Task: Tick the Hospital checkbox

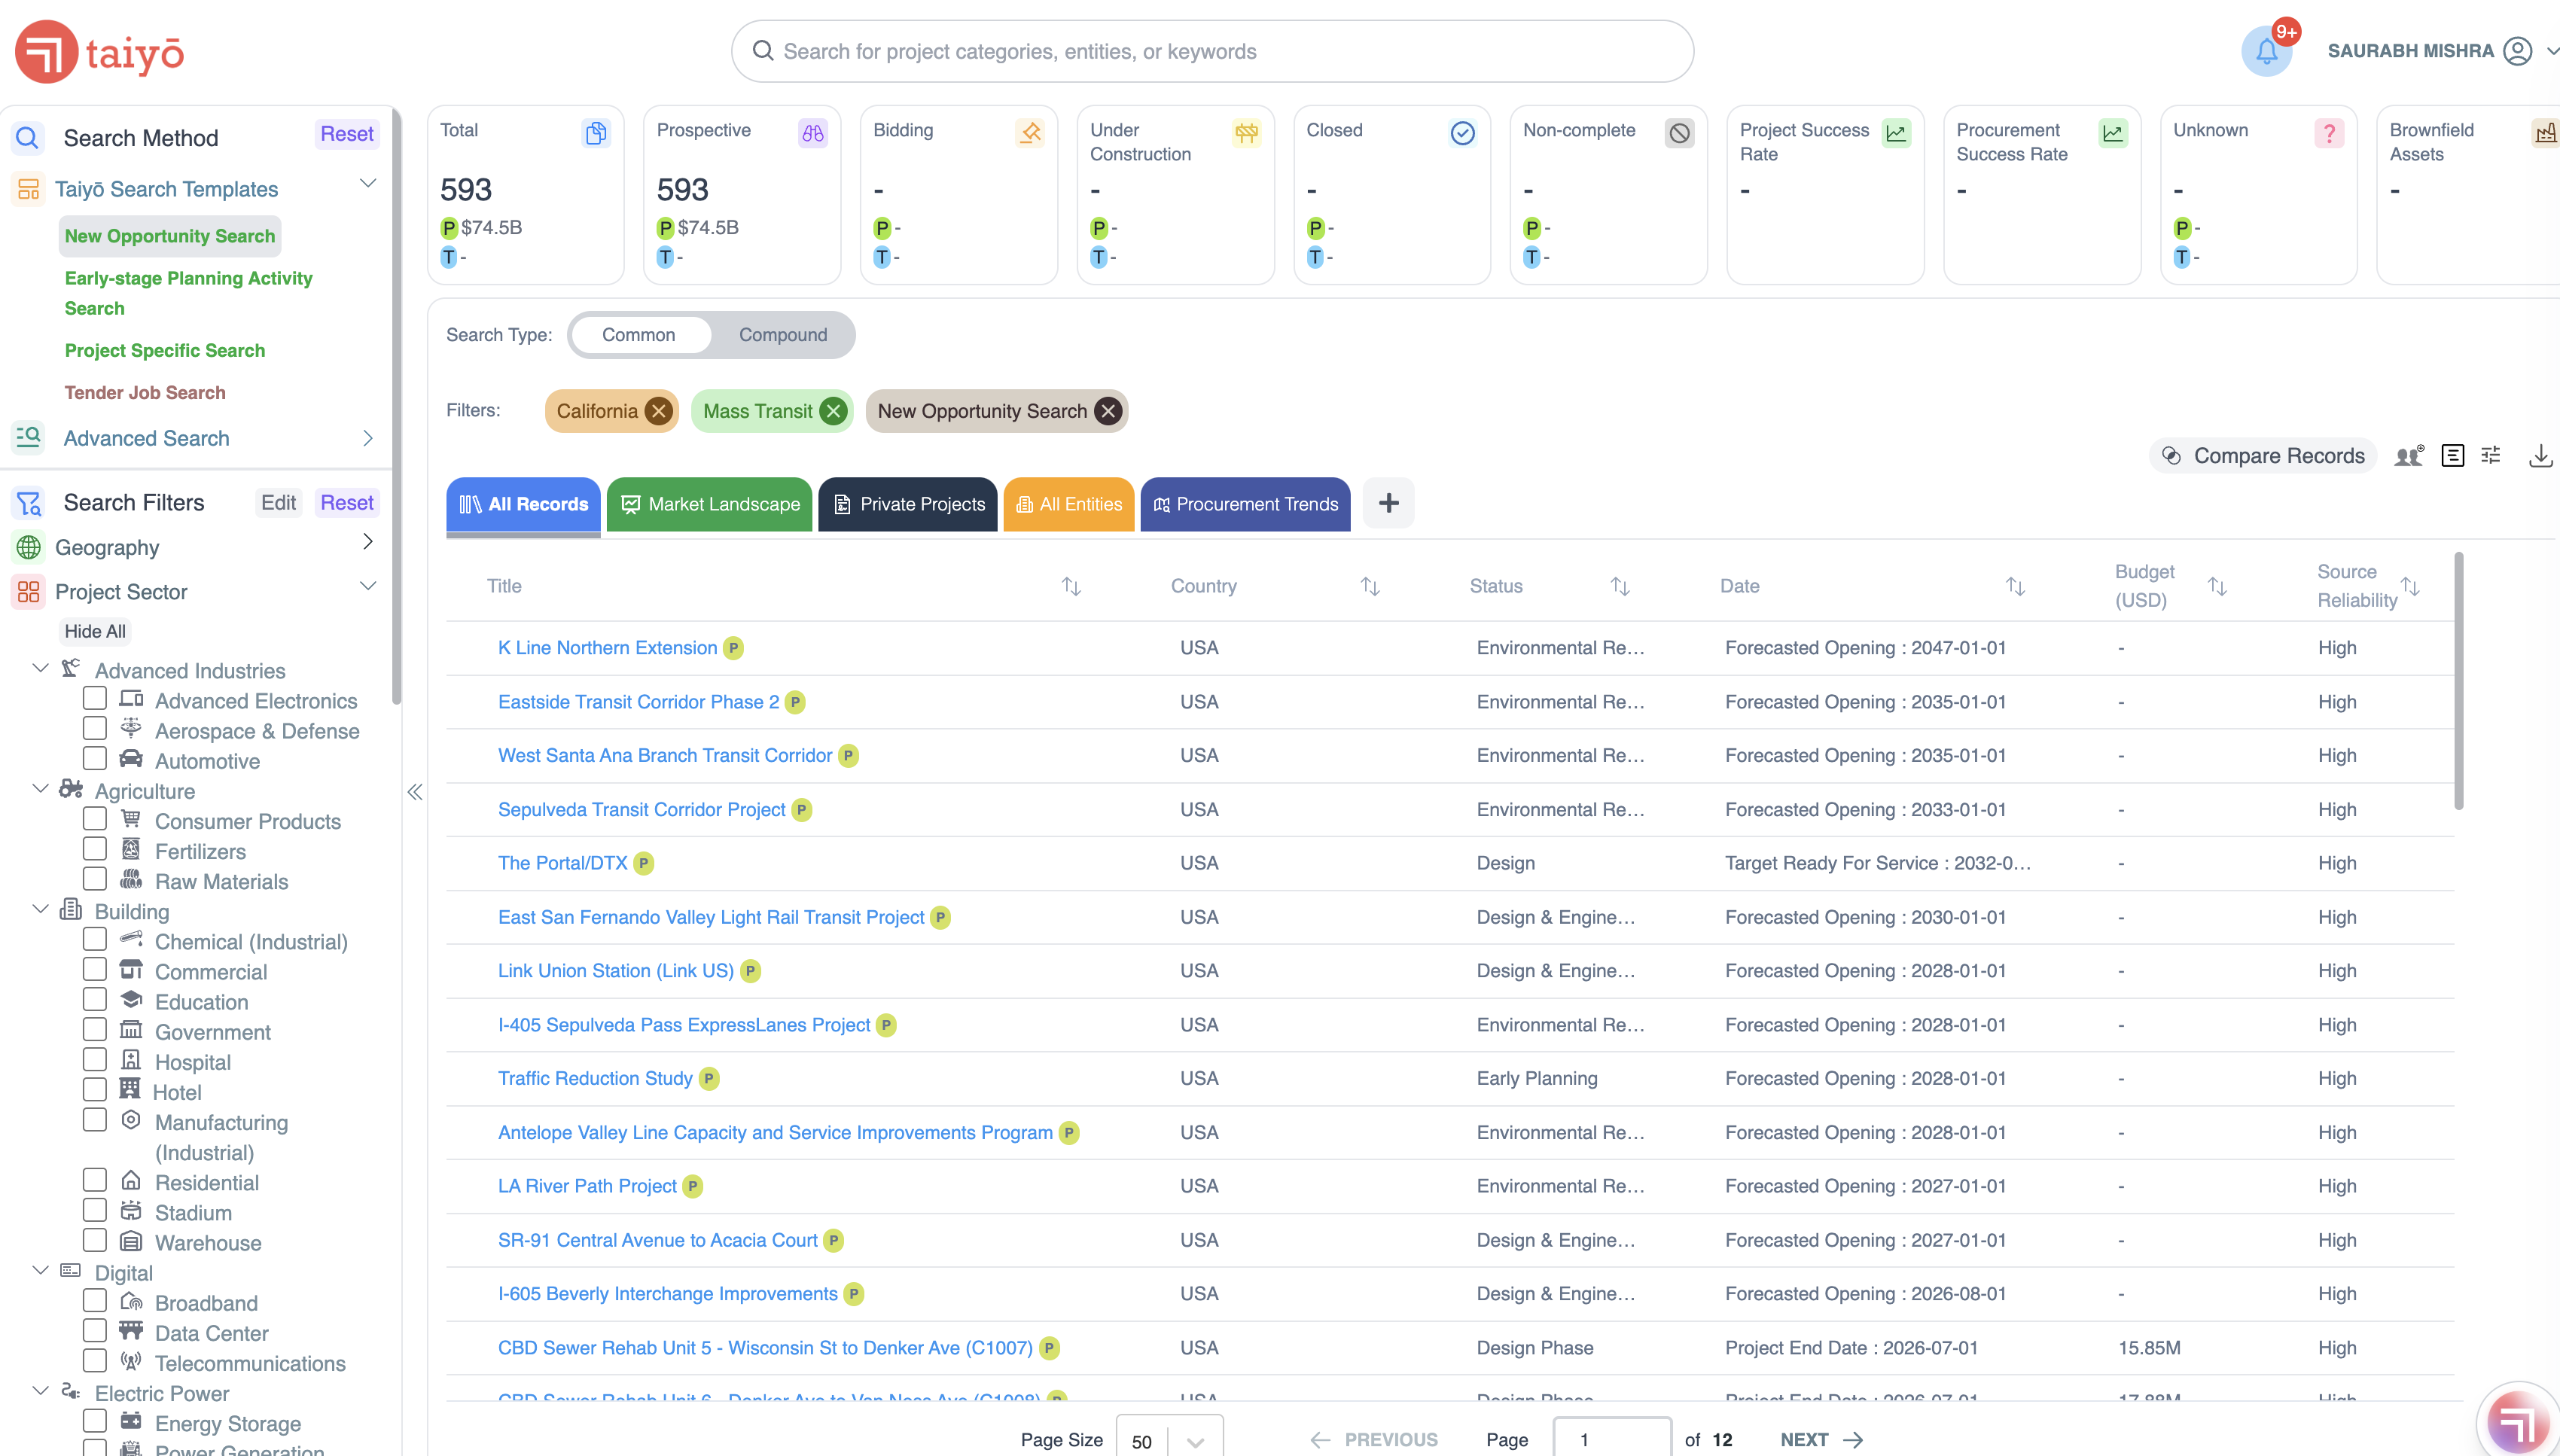Action: pyautogui.click(x=95, y=1060)
